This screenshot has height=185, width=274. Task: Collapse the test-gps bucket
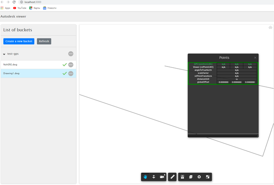[4, 54]
